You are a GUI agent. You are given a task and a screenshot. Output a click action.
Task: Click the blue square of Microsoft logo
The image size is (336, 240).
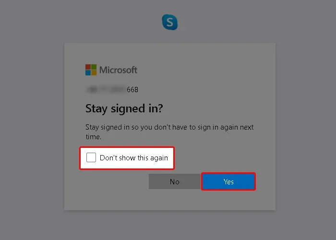point(88,73)
